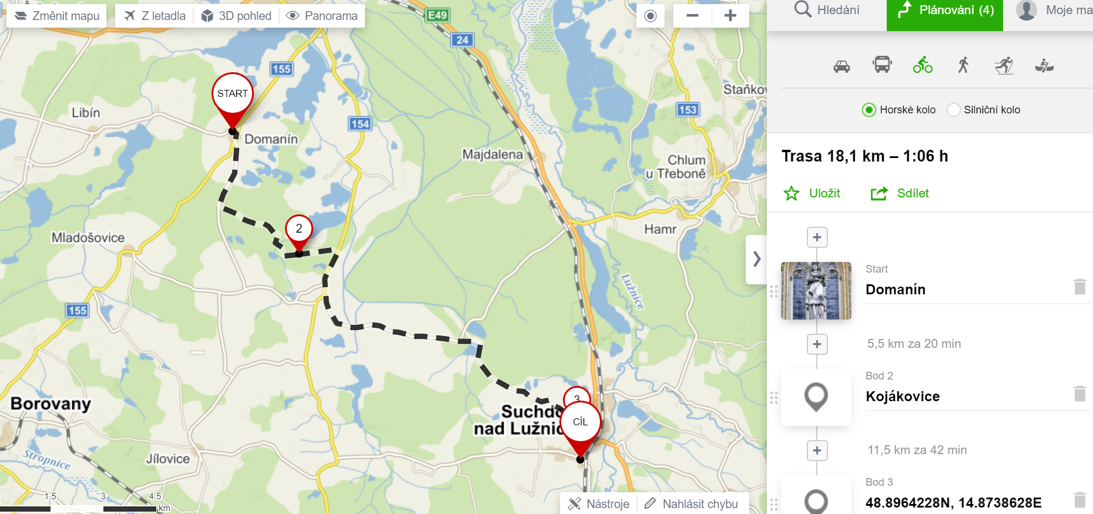The image size is (1093, 514).
Task: Choose Silniční kolo radio option
Action: 984,110
